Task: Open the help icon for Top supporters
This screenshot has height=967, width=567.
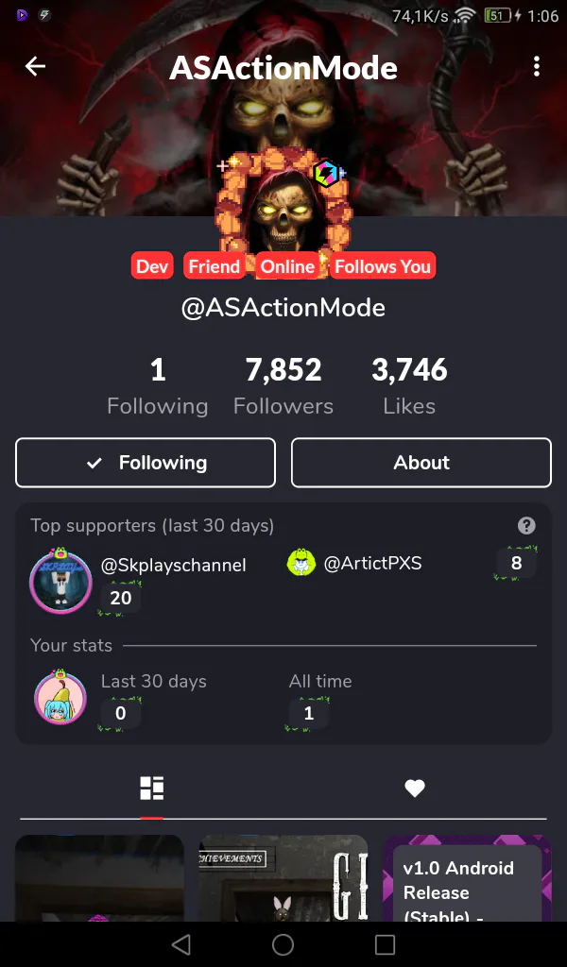Action: point(526,525)
